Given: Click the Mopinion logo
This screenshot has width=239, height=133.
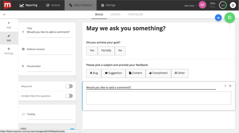Looking at the screenshot, I should point(7,5).
